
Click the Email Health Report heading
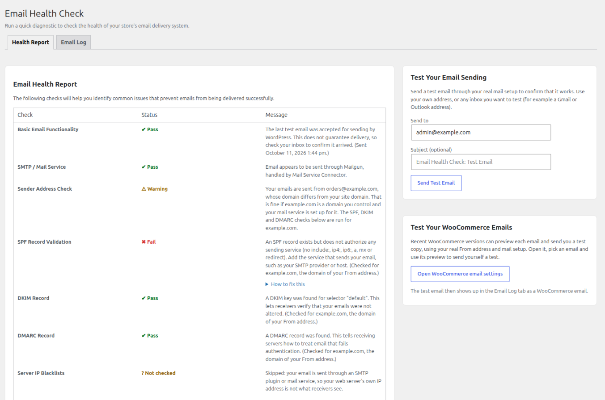coord(45,84)
